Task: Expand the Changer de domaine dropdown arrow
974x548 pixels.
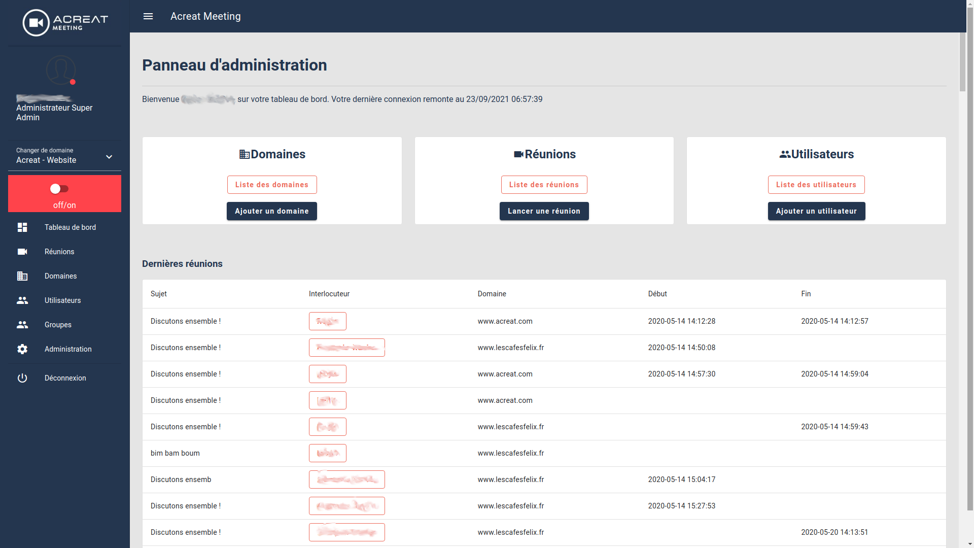Action: click(x=109, y=157)
